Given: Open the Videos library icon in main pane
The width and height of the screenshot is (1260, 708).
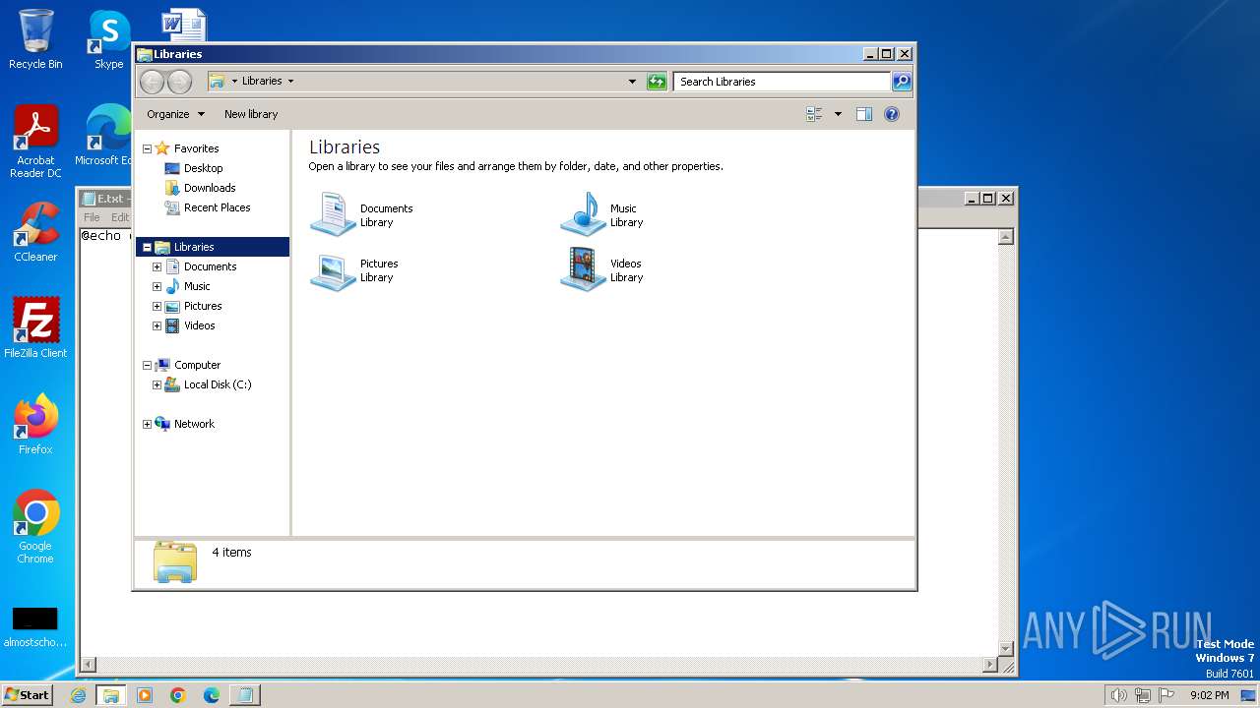Looking at the screenshot, I should tap(583, 270).
